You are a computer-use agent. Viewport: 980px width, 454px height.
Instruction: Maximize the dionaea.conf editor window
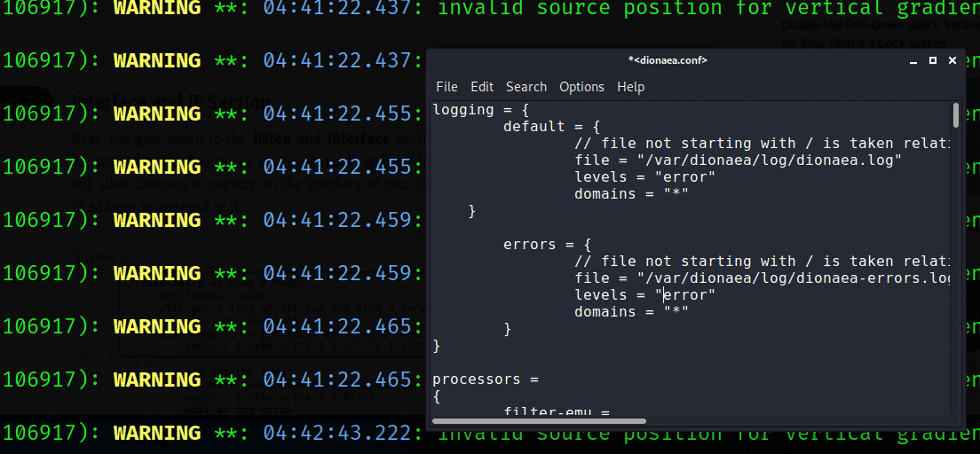pyautogui.click(x=933, y=60)
